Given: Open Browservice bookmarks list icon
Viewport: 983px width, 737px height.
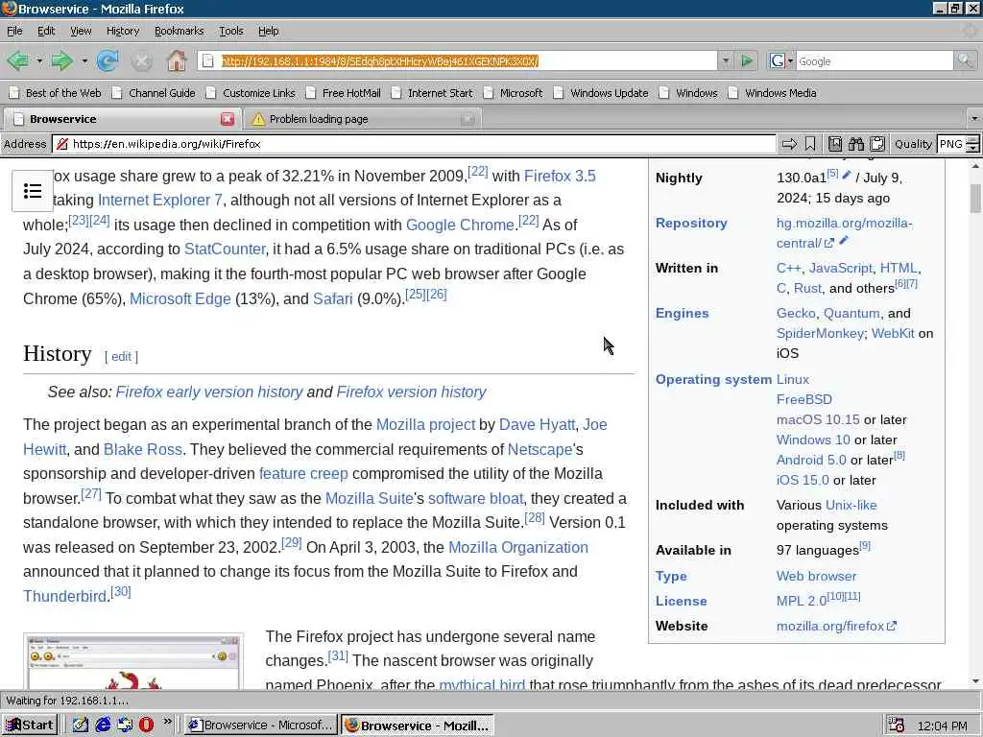Looking at the screenshot, I should coord(835,144).
